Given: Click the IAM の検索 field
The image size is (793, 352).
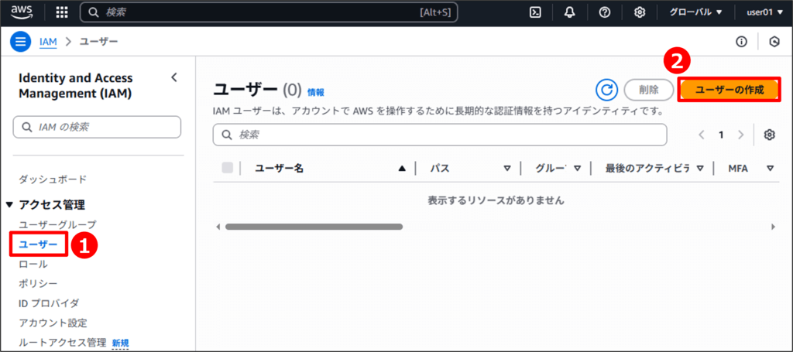Looking at the screenshot, I should point(97,128).
